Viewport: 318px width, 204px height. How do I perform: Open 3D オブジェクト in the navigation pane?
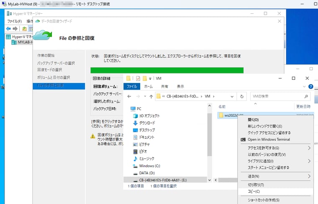pos(146,116)
